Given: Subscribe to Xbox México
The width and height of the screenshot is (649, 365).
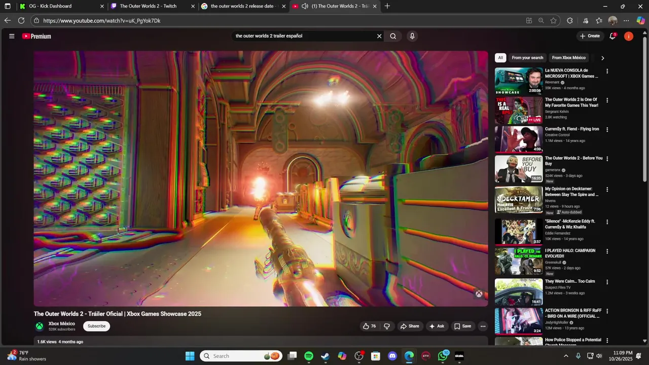Looking at the screenshot, I should coord(96,326).
